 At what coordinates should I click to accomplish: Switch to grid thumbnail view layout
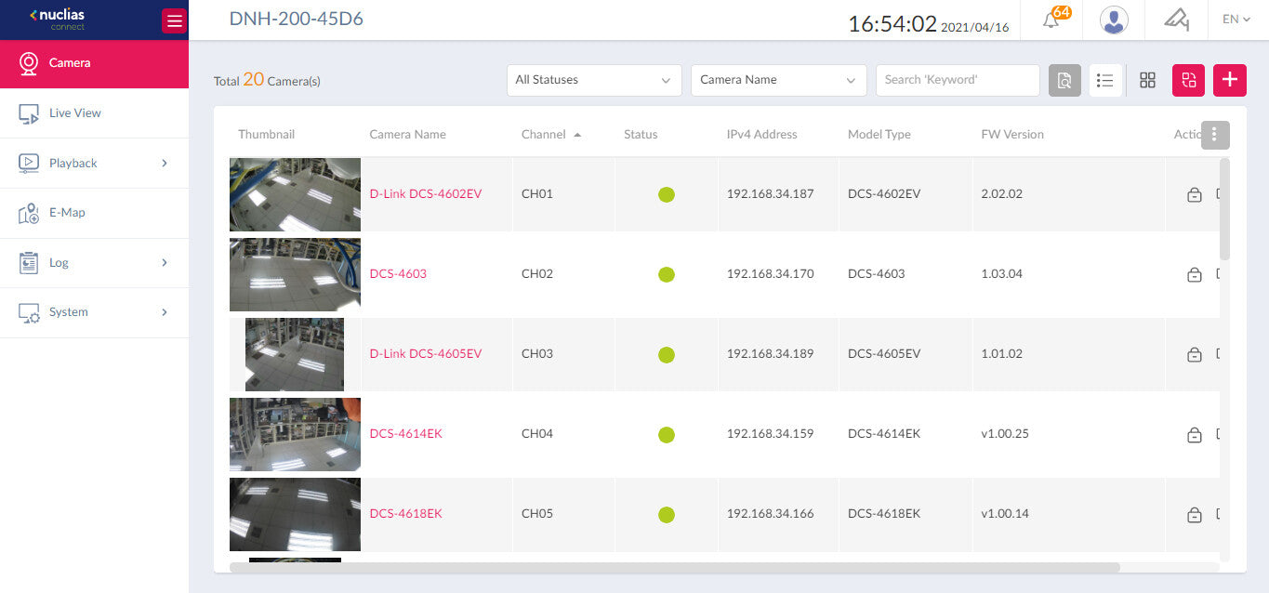[1147, 80]
